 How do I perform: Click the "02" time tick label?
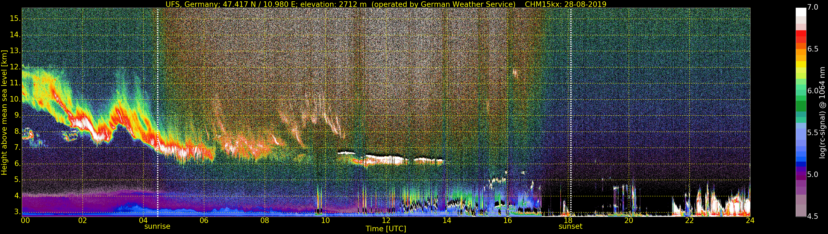tap(83, 221)
